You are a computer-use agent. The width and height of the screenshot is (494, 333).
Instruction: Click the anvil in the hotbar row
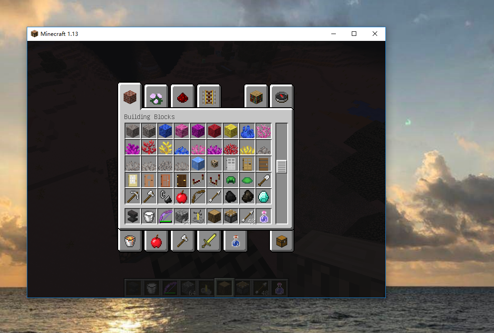[133, 216]
